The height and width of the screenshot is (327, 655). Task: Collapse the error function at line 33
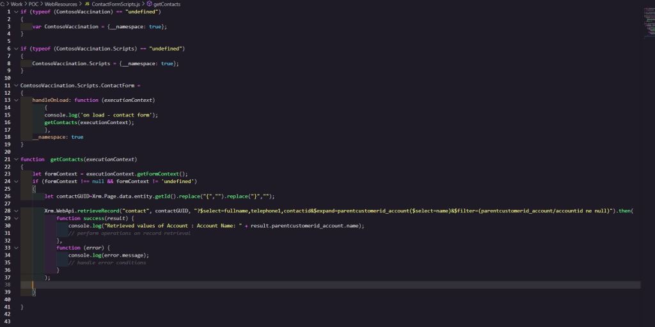15,248
